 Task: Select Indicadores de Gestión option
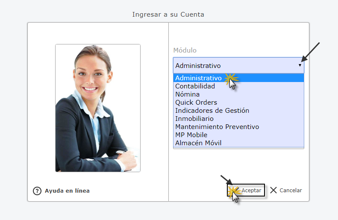pos(238,111)
